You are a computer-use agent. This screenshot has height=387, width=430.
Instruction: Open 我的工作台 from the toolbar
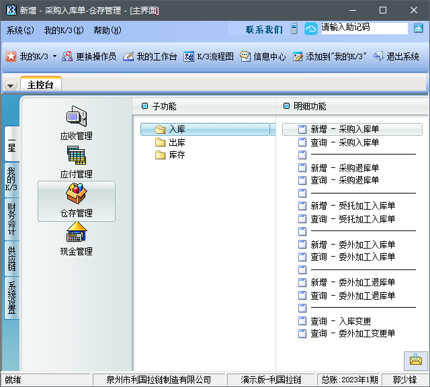click(x=150, y=57)
